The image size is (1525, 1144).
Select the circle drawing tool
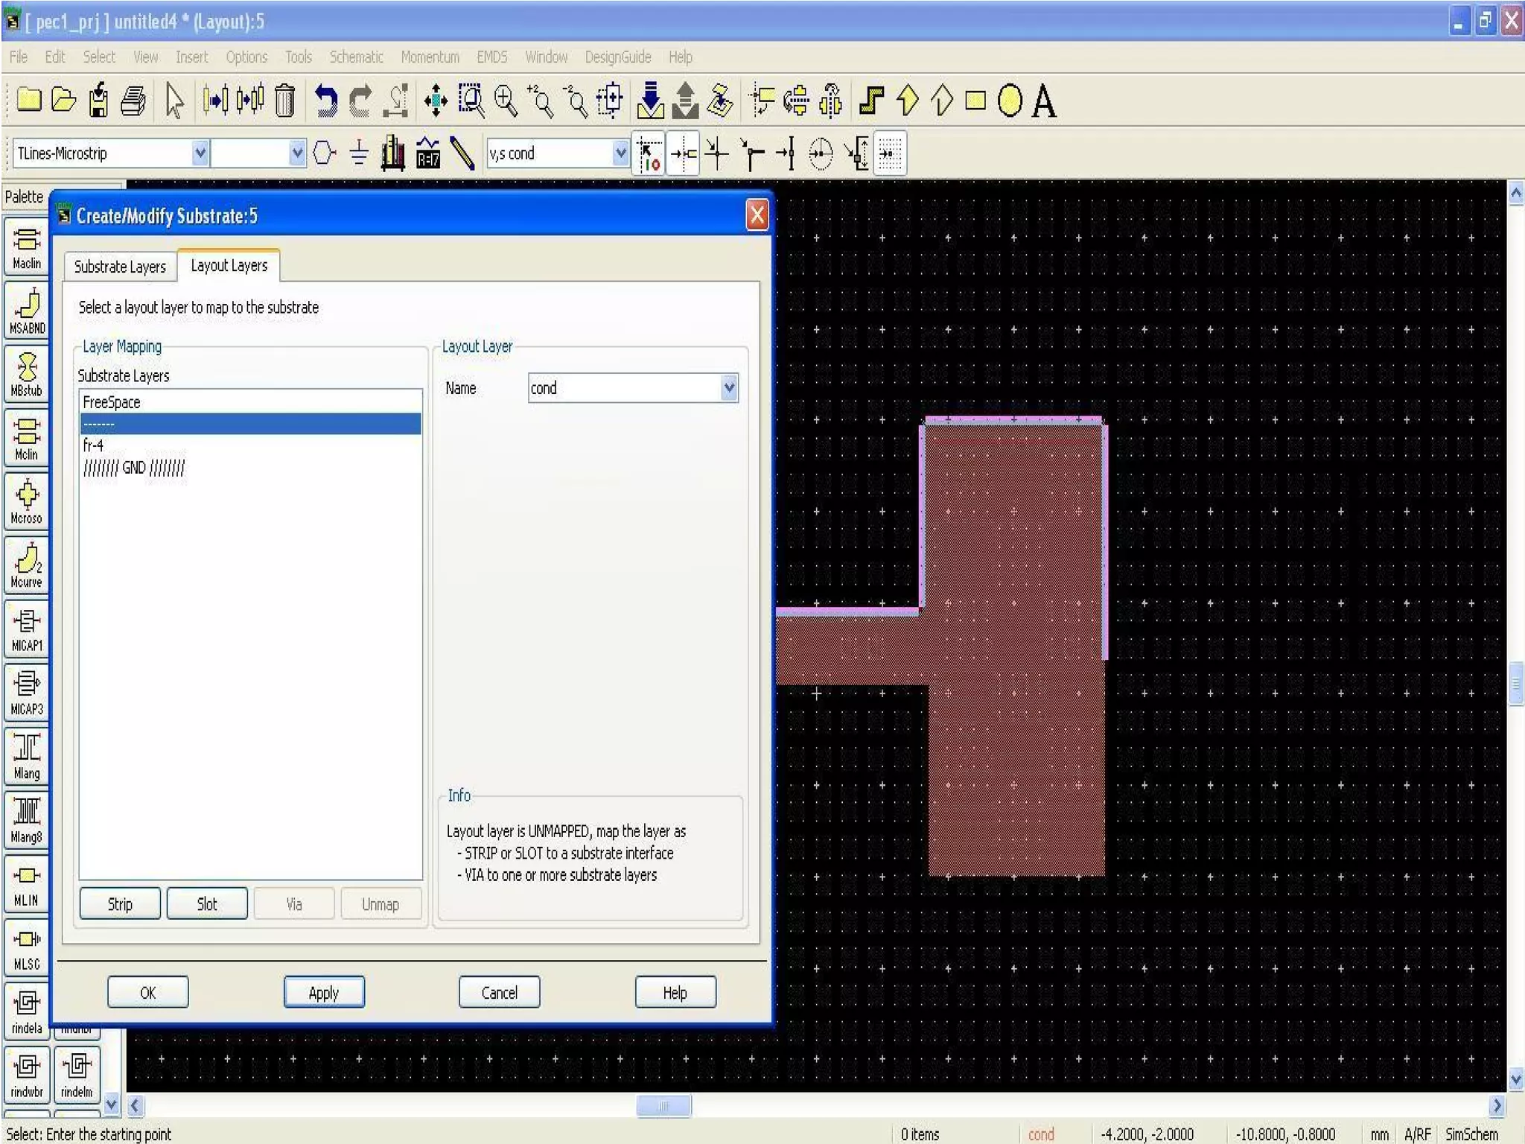click(x=1010, y=101)
